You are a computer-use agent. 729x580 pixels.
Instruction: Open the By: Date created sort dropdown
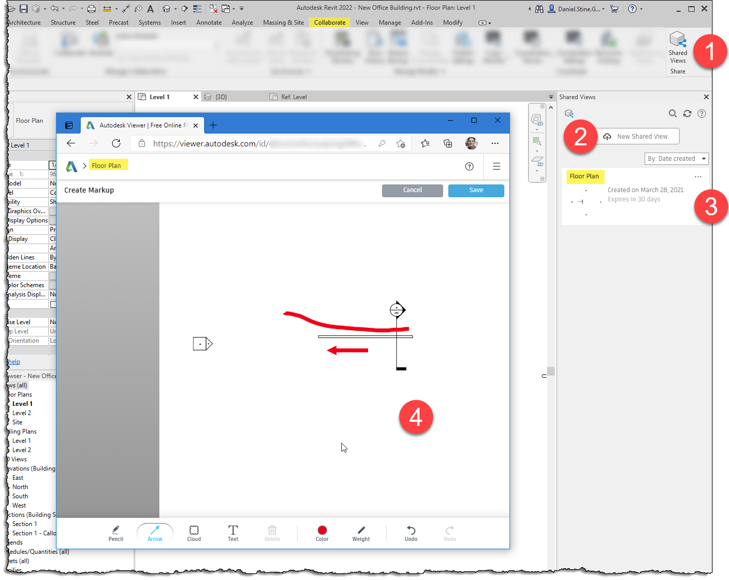677,159
